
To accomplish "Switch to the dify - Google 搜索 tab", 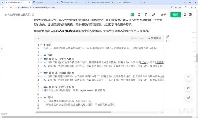I will (128, 2).
